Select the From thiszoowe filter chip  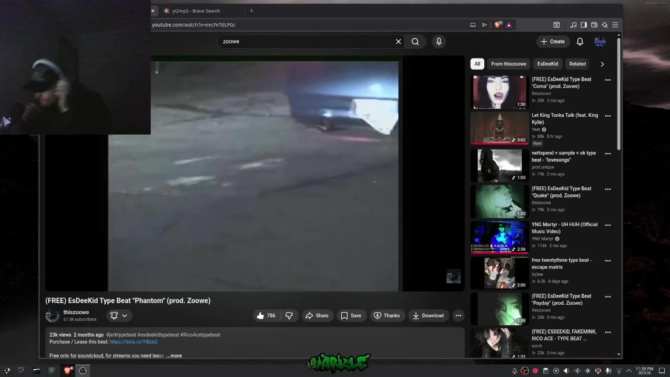(509, 64)
